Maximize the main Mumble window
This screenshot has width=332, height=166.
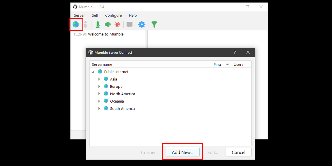coord(248,7)
